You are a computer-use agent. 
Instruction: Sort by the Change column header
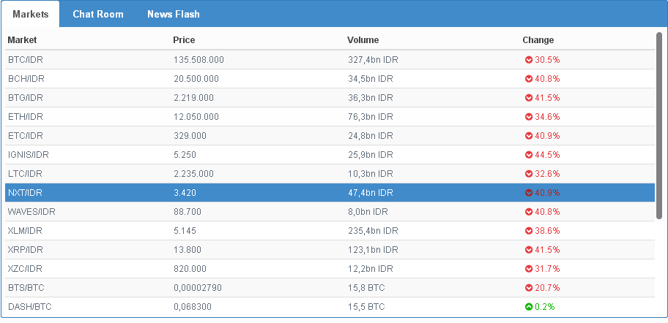click(538, 40)
